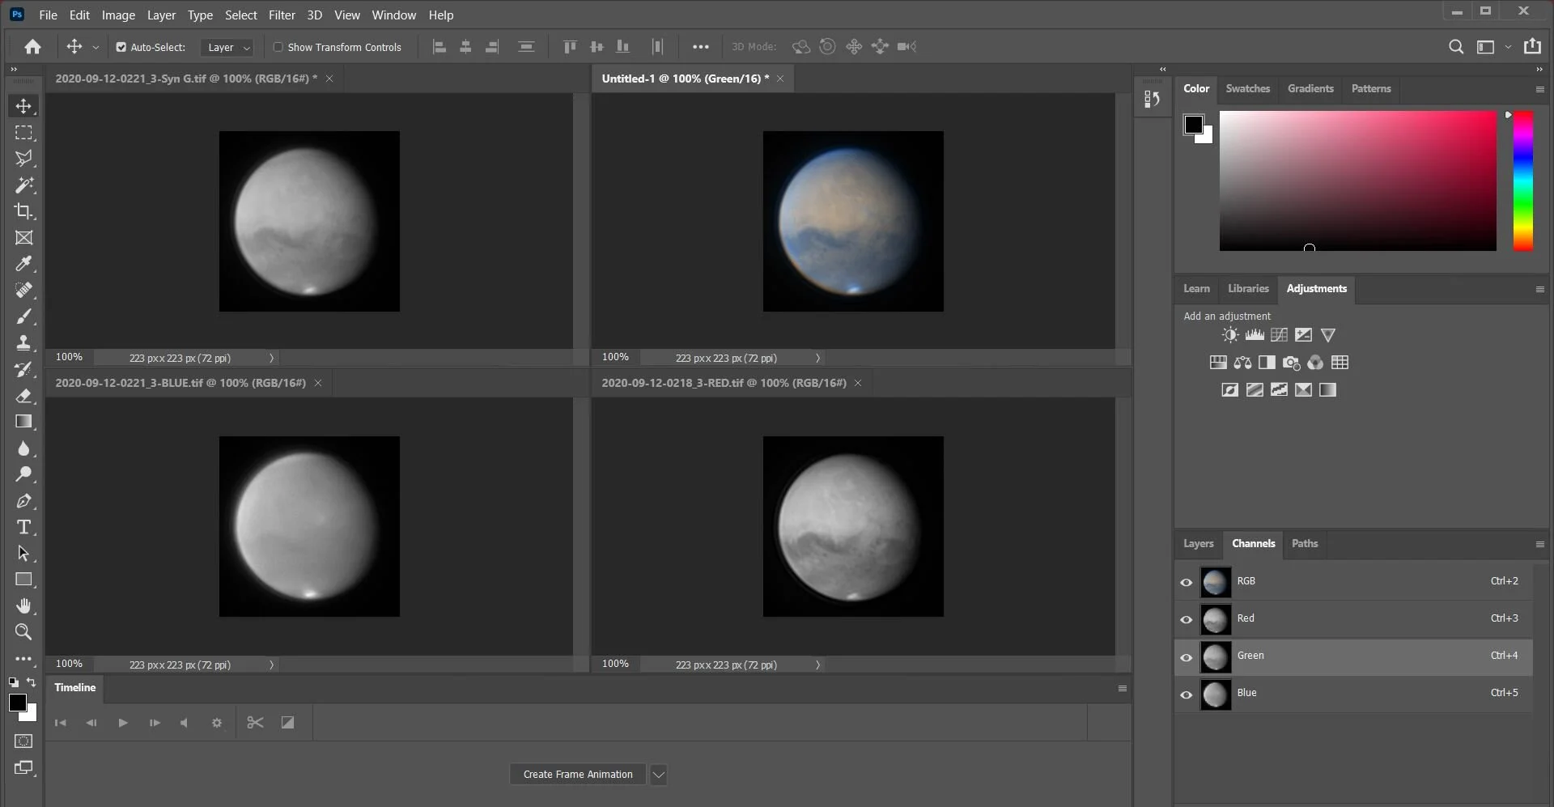Expand the Create Frame Animation dropdown arrow
This screenshot has height=807, width=1554.
click(x=658, y=775)
